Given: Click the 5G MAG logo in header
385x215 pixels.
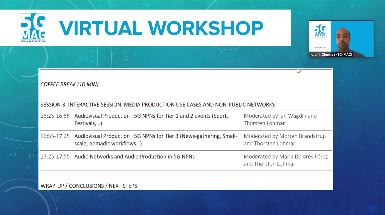Looking at the screenshot, I should coord(33,28).
